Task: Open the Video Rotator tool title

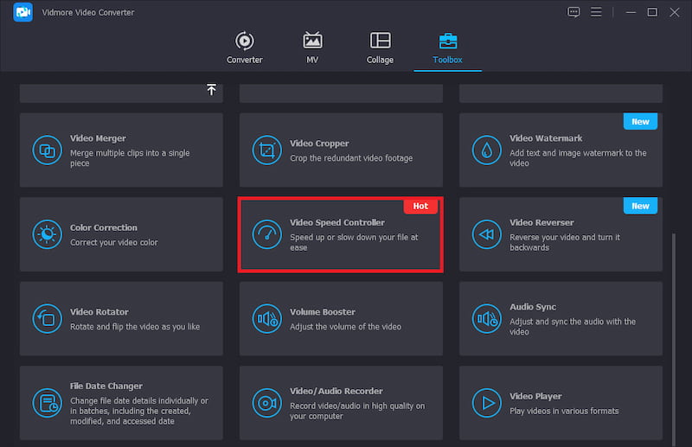Action: coord(99,312)
